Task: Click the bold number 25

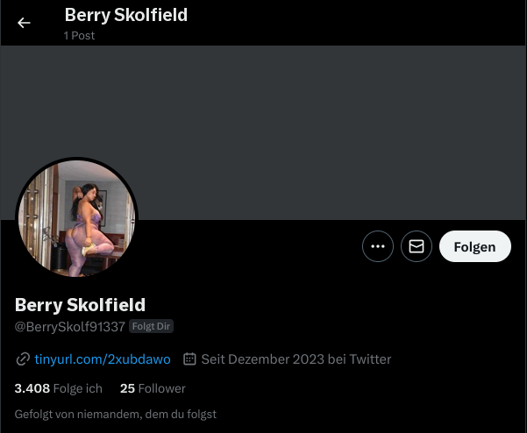Action: tap(127, 388)
